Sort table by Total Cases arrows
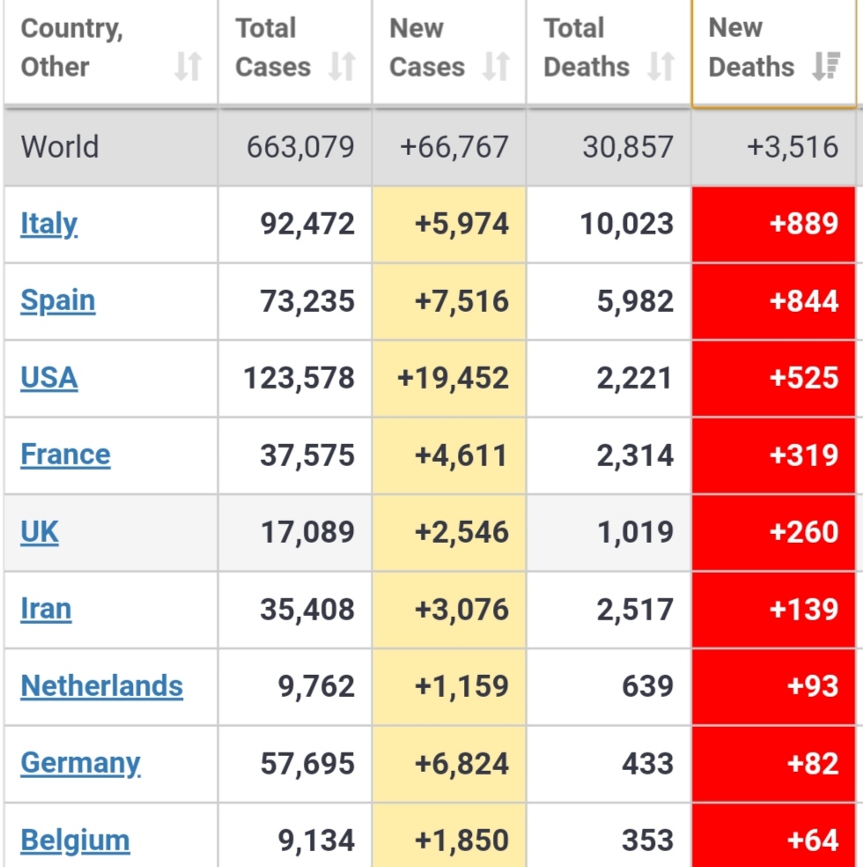 pos(342,67)
